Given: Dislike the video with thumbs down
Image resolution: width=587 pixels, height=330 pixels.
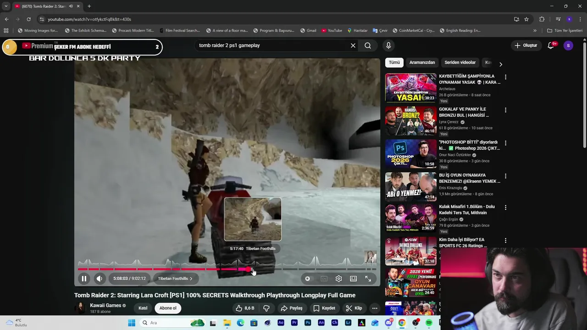Looking at the screenshot, I should click(x=266, y=308).
